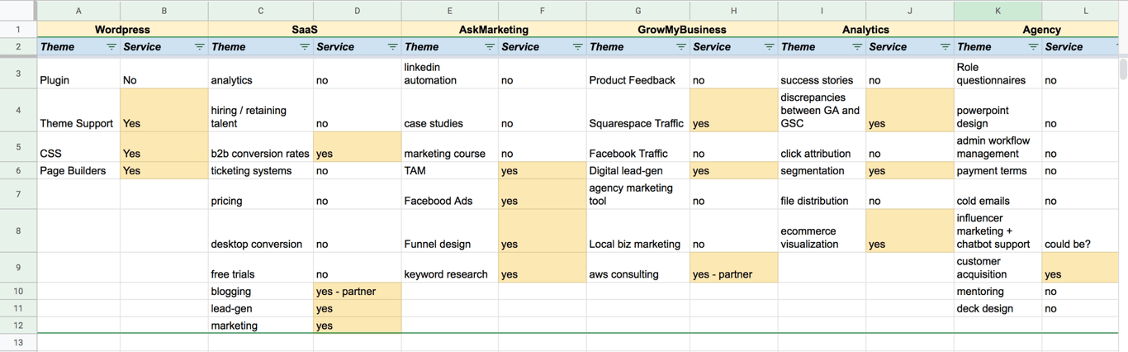The height and width of the screenshot is (352, 1128).
Task: Click the keyword research cell
Action: pos(450,268)
